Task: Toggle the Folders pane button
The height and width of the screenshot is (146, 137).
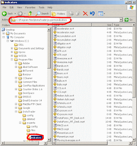Action: (x=58, y=14)
